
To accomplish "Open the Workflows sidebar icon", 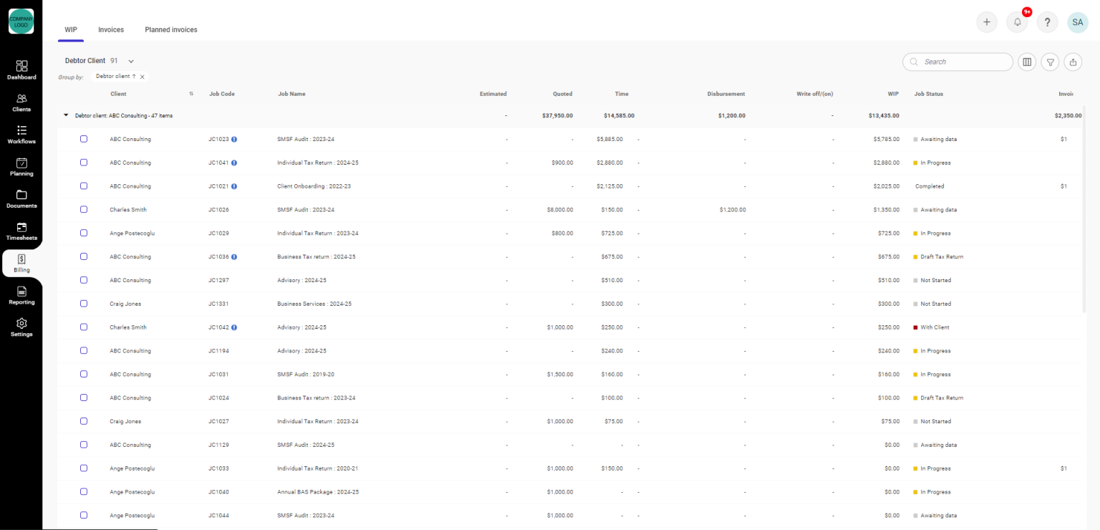I will pyautogui.click(x=21, y=134).
